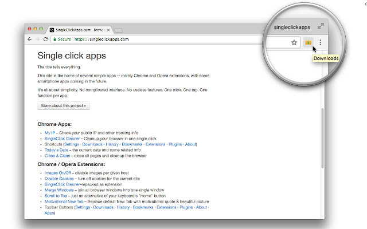The width and height of the screenshot is (367, 229).
Task: Open About link in Toolbar Buttons row
Action: 201,207
